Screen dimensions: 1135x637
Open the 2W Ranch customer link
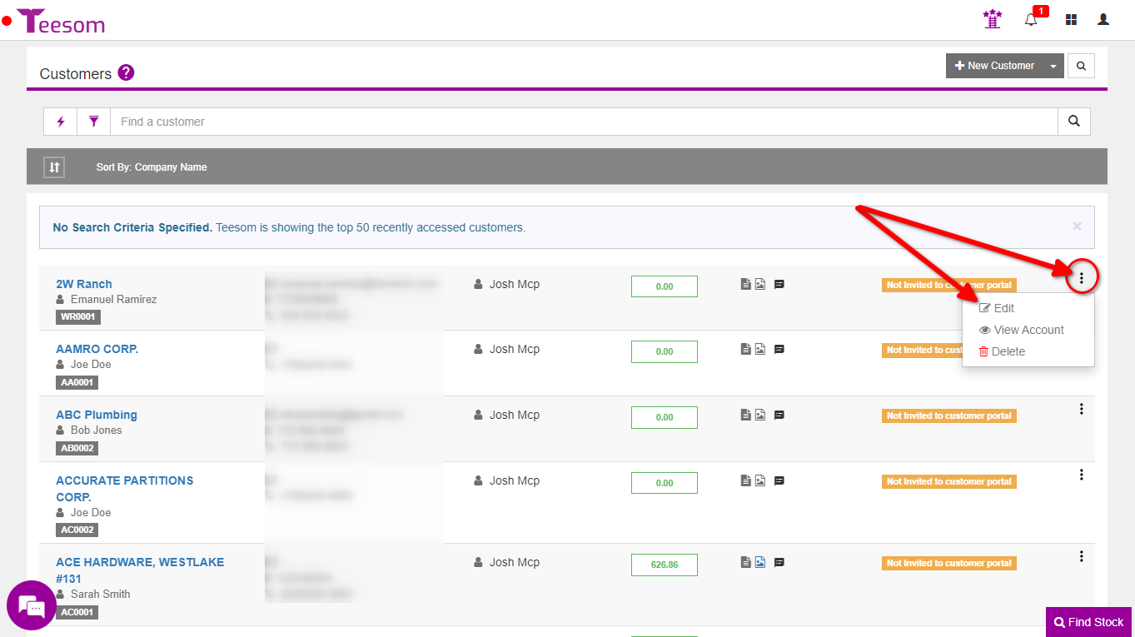pyautogui.click(x=84, y=284)
